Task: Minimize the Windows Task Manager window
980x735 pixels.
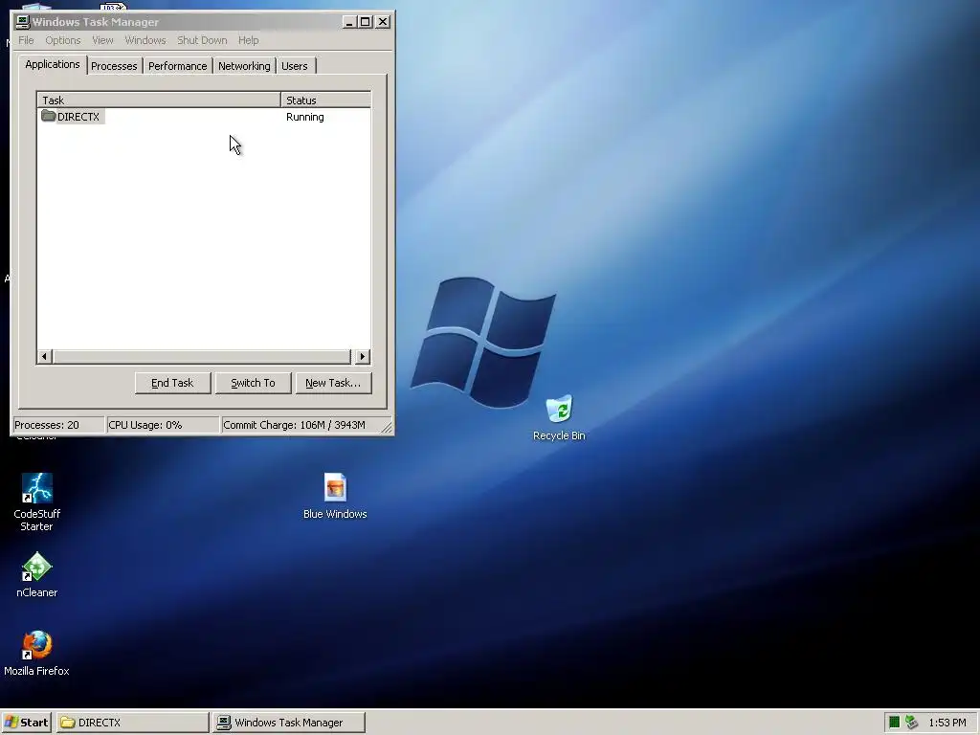Action: (x=349, y=23)
